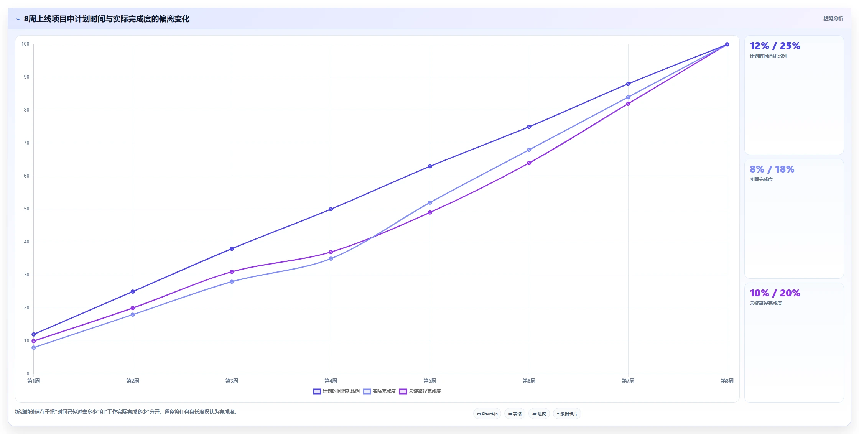Click the 数据卡片 tag text
The width and height of the screenshot is (859, 434).
coord(569,414)
